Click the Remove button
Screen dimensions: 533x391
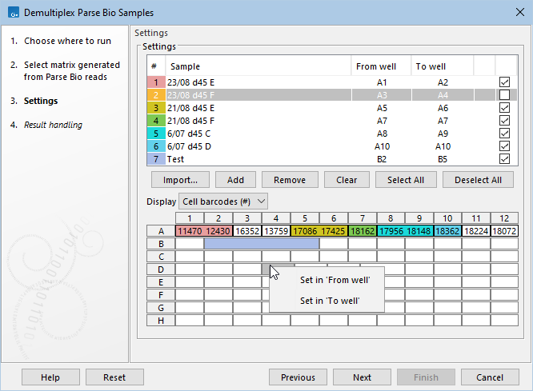click(x=290, y=180)
